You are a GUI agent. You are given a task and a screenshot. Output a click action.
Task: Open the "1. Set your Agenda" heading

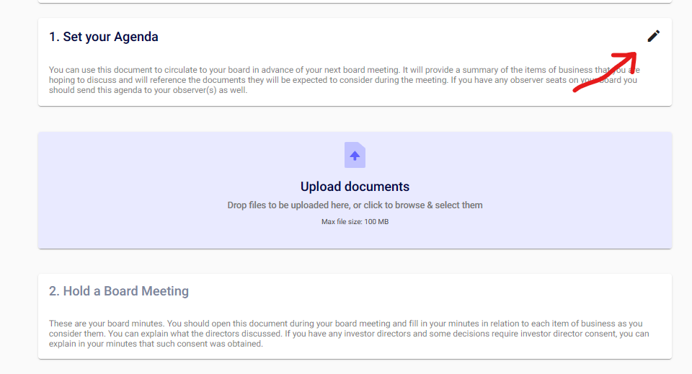pos(104,37)
